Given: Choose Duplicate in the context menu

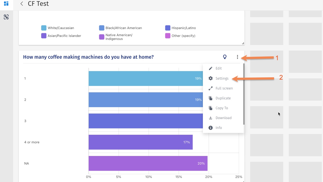Looking at the screenshot, I should (223, 98).
